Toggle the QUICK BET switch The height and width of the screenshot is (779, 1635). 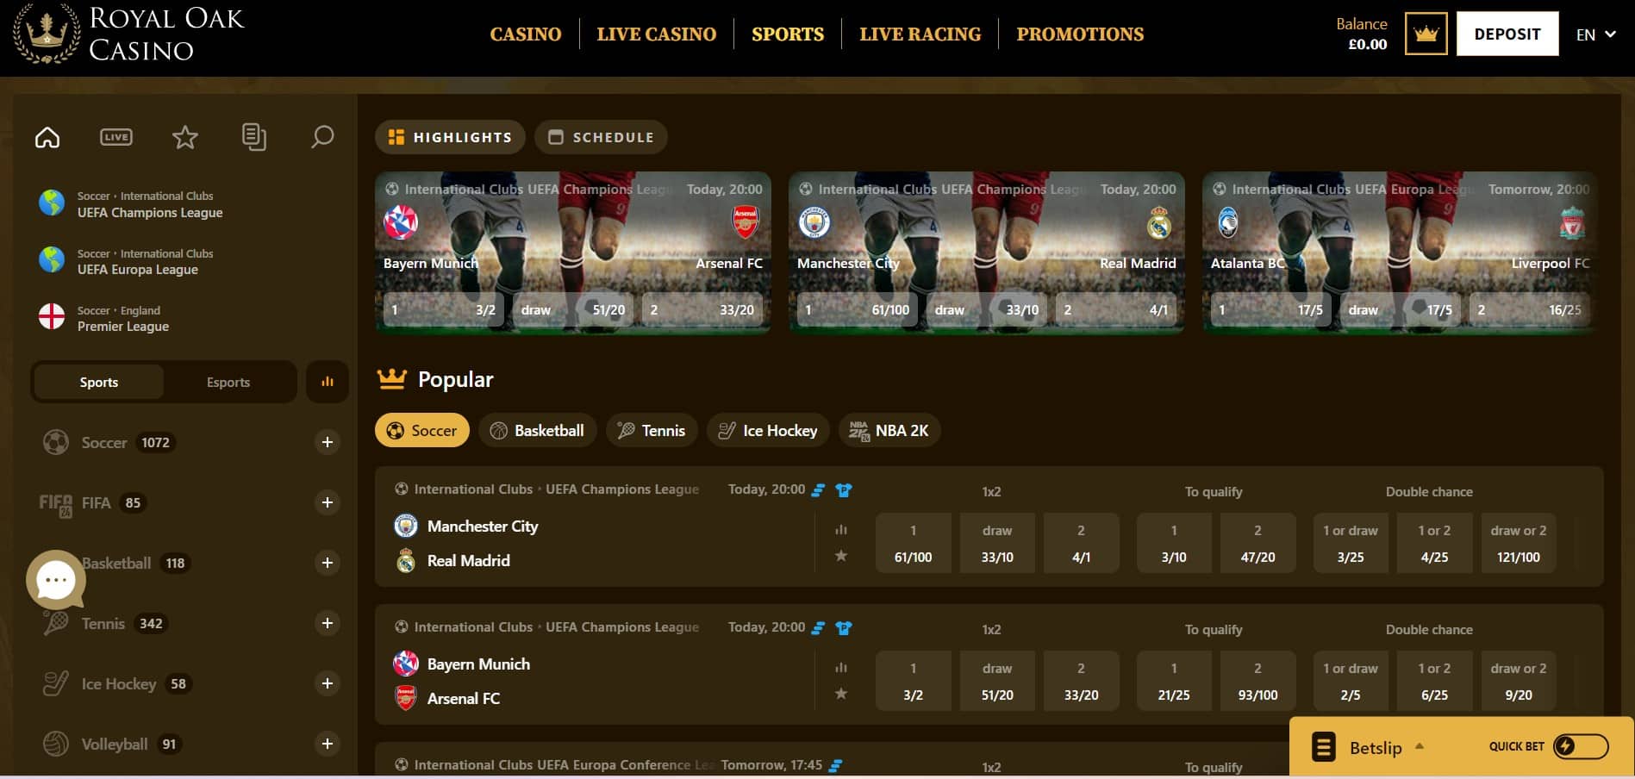pos(1581,746)
